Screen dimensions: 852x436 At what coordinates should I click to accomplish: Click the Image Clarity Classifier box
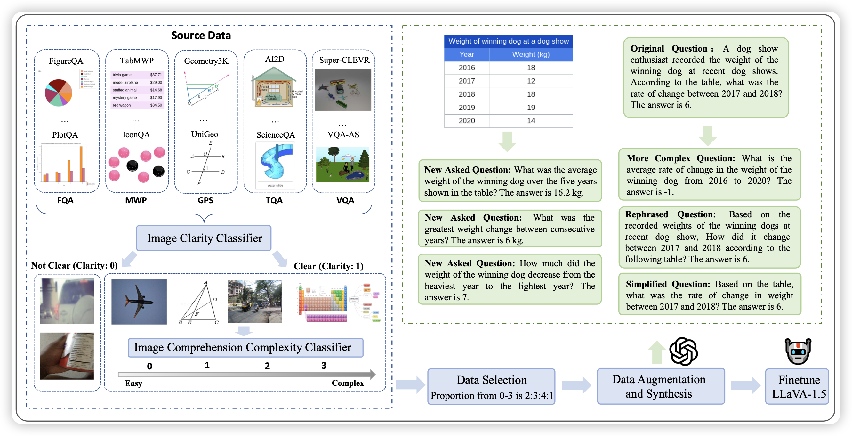204,238
